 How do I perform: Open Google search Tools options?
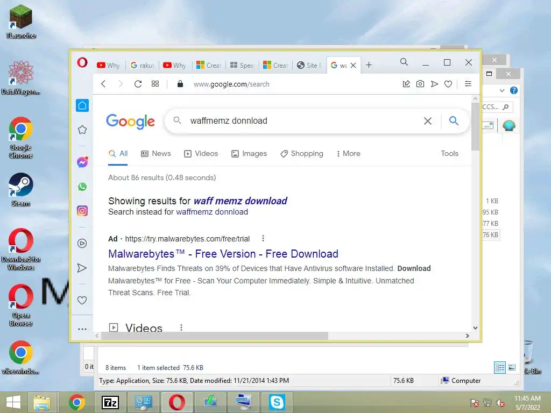click(x=449, y=153)
